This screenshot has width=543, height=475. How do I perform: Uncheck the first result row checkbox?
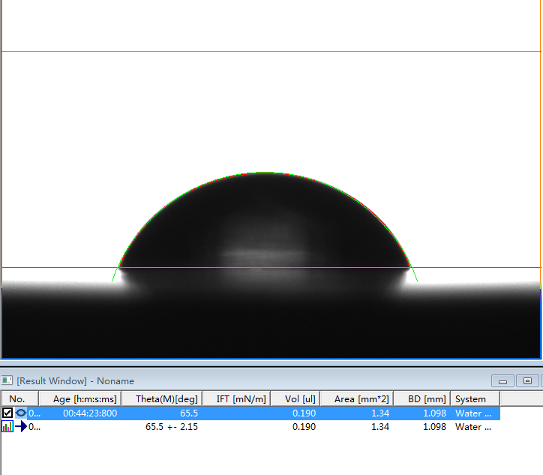click(7, 413)
